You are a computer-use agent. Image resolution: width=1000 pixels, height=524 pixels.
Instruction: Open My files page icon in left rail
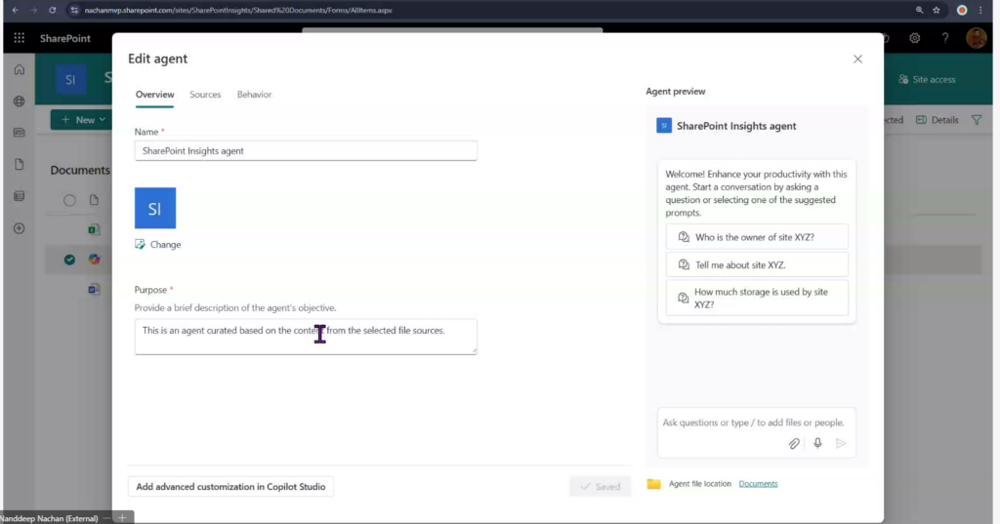20,165
